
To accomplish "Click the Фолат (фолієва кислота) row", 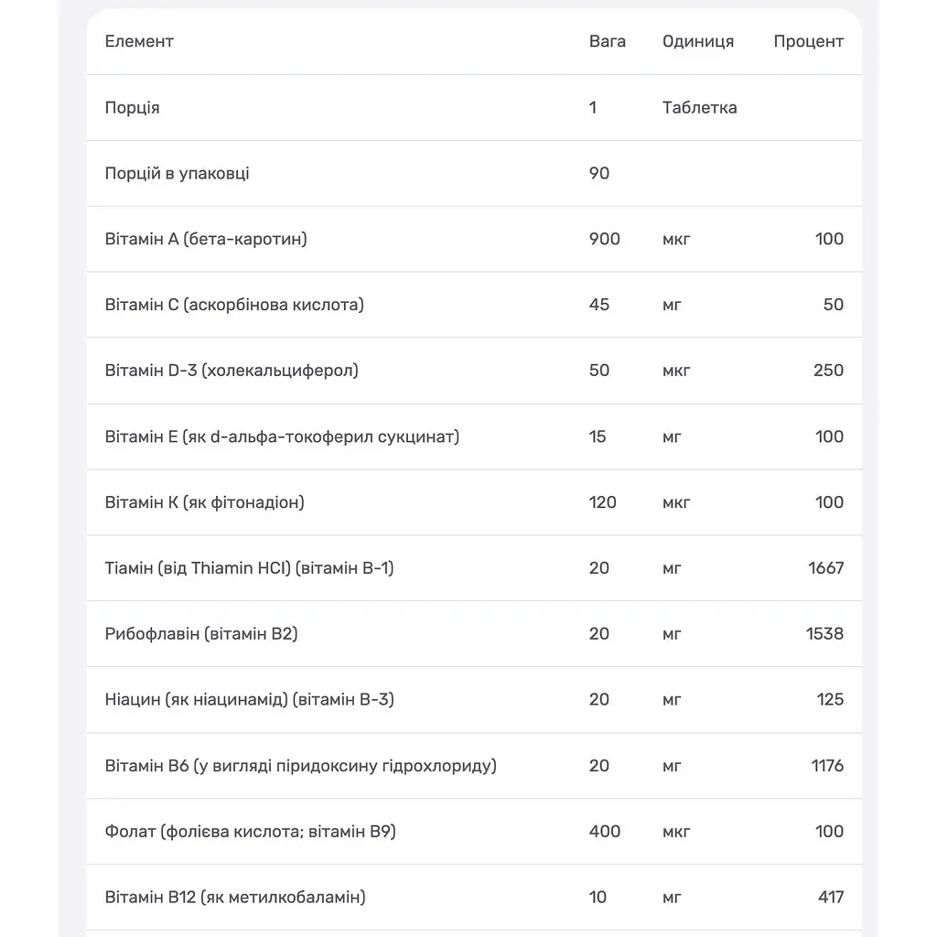I will [474, 832].
